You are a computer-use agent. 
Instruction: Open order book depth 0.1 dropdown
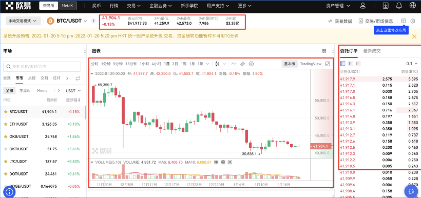point(412,64)
